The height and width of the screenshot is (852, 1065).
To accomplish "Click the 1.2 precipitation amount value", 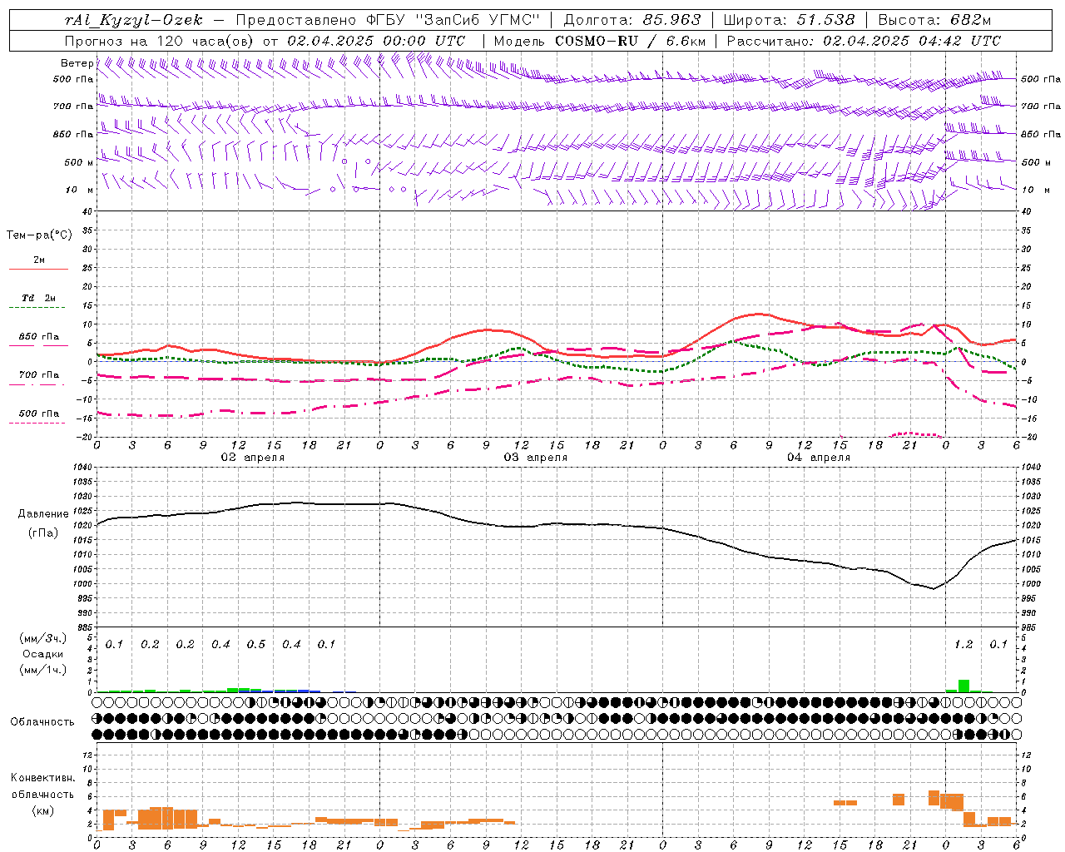I will click(963, 644).
